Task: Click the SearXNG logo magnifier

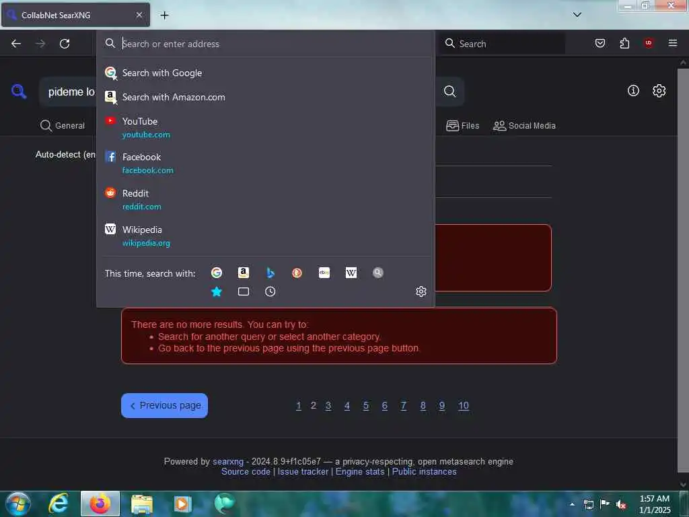Action: 19,92
